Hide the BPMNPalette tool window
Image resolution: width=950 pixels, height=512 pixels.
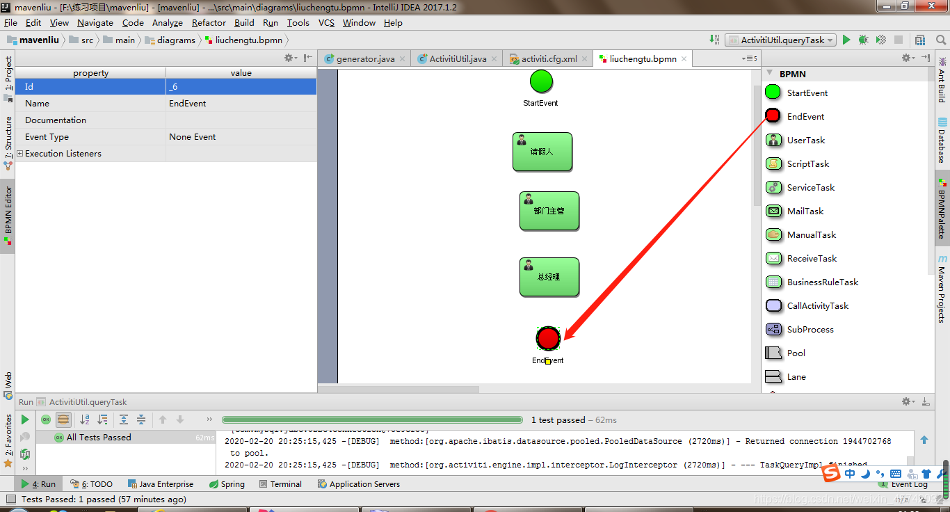(926, 58)
